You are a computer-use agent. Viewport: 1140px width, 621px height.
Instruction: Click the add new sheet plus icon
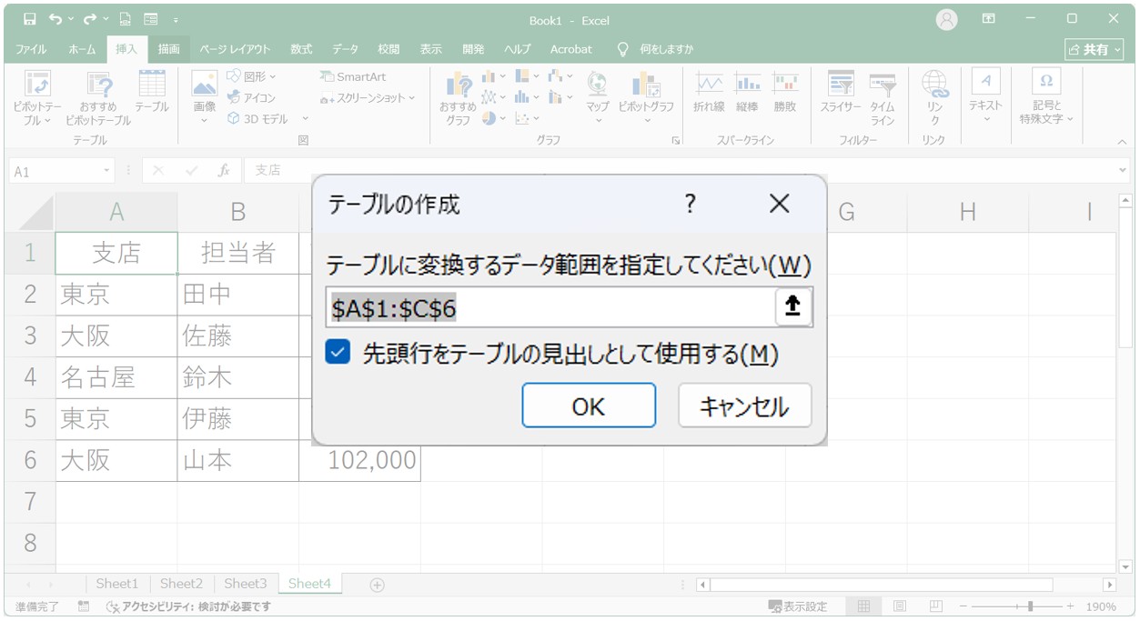(x=377, y=585)
